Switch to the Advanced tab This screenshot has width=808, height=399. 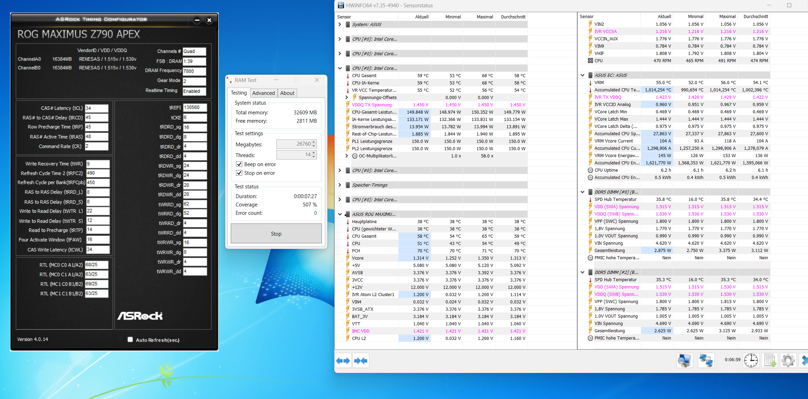tap(263, 93)
